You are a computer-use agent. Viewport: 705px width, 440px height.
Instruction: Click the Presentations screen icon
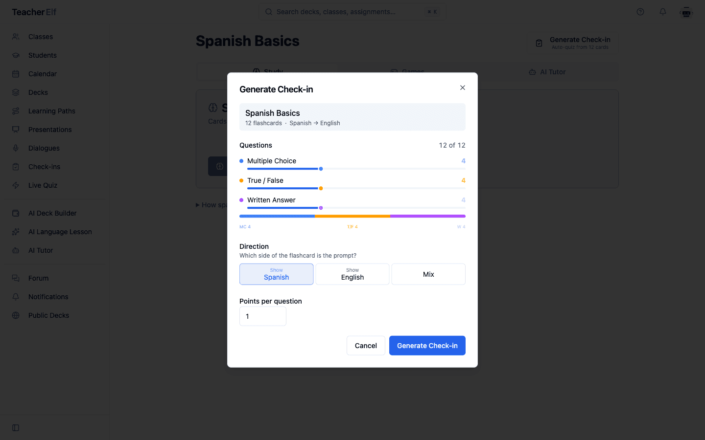pyautogui.click(x=16, y=130)
